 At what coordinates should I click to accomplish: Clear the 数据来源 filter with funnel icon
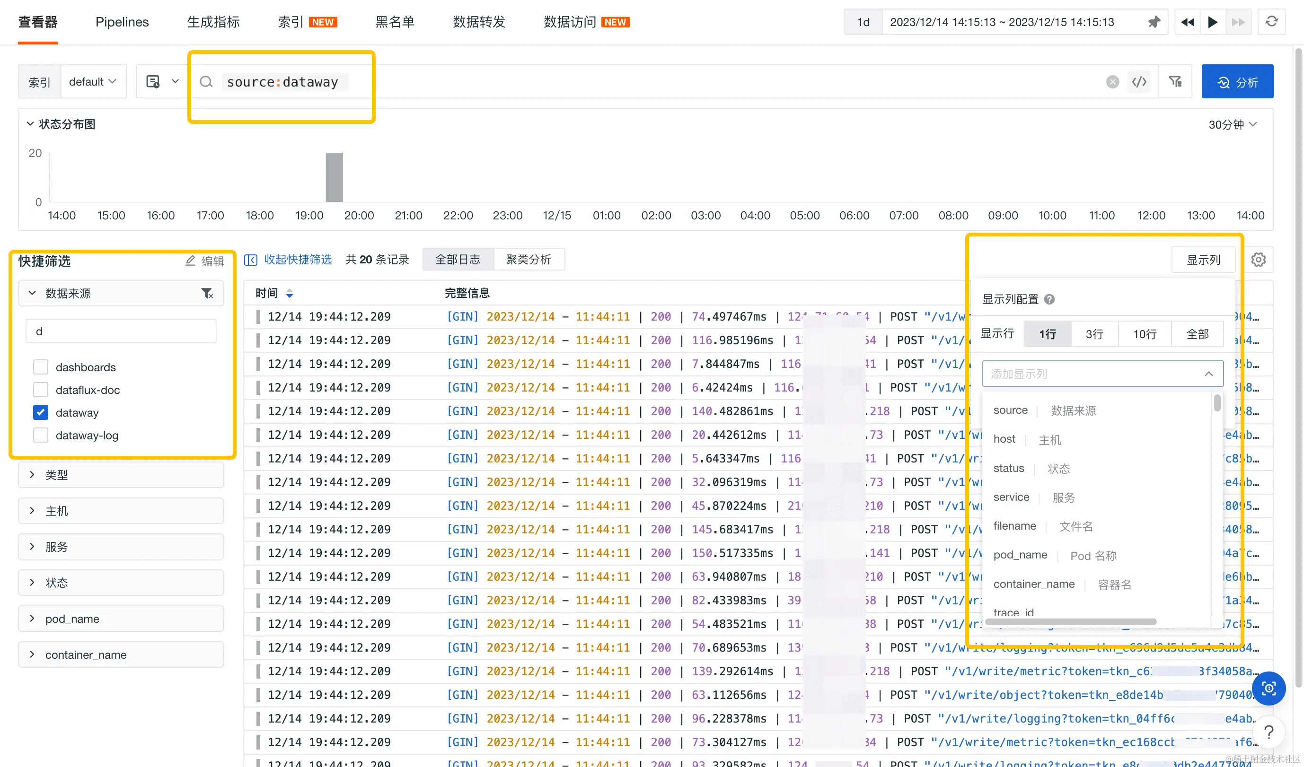(207, 294)
